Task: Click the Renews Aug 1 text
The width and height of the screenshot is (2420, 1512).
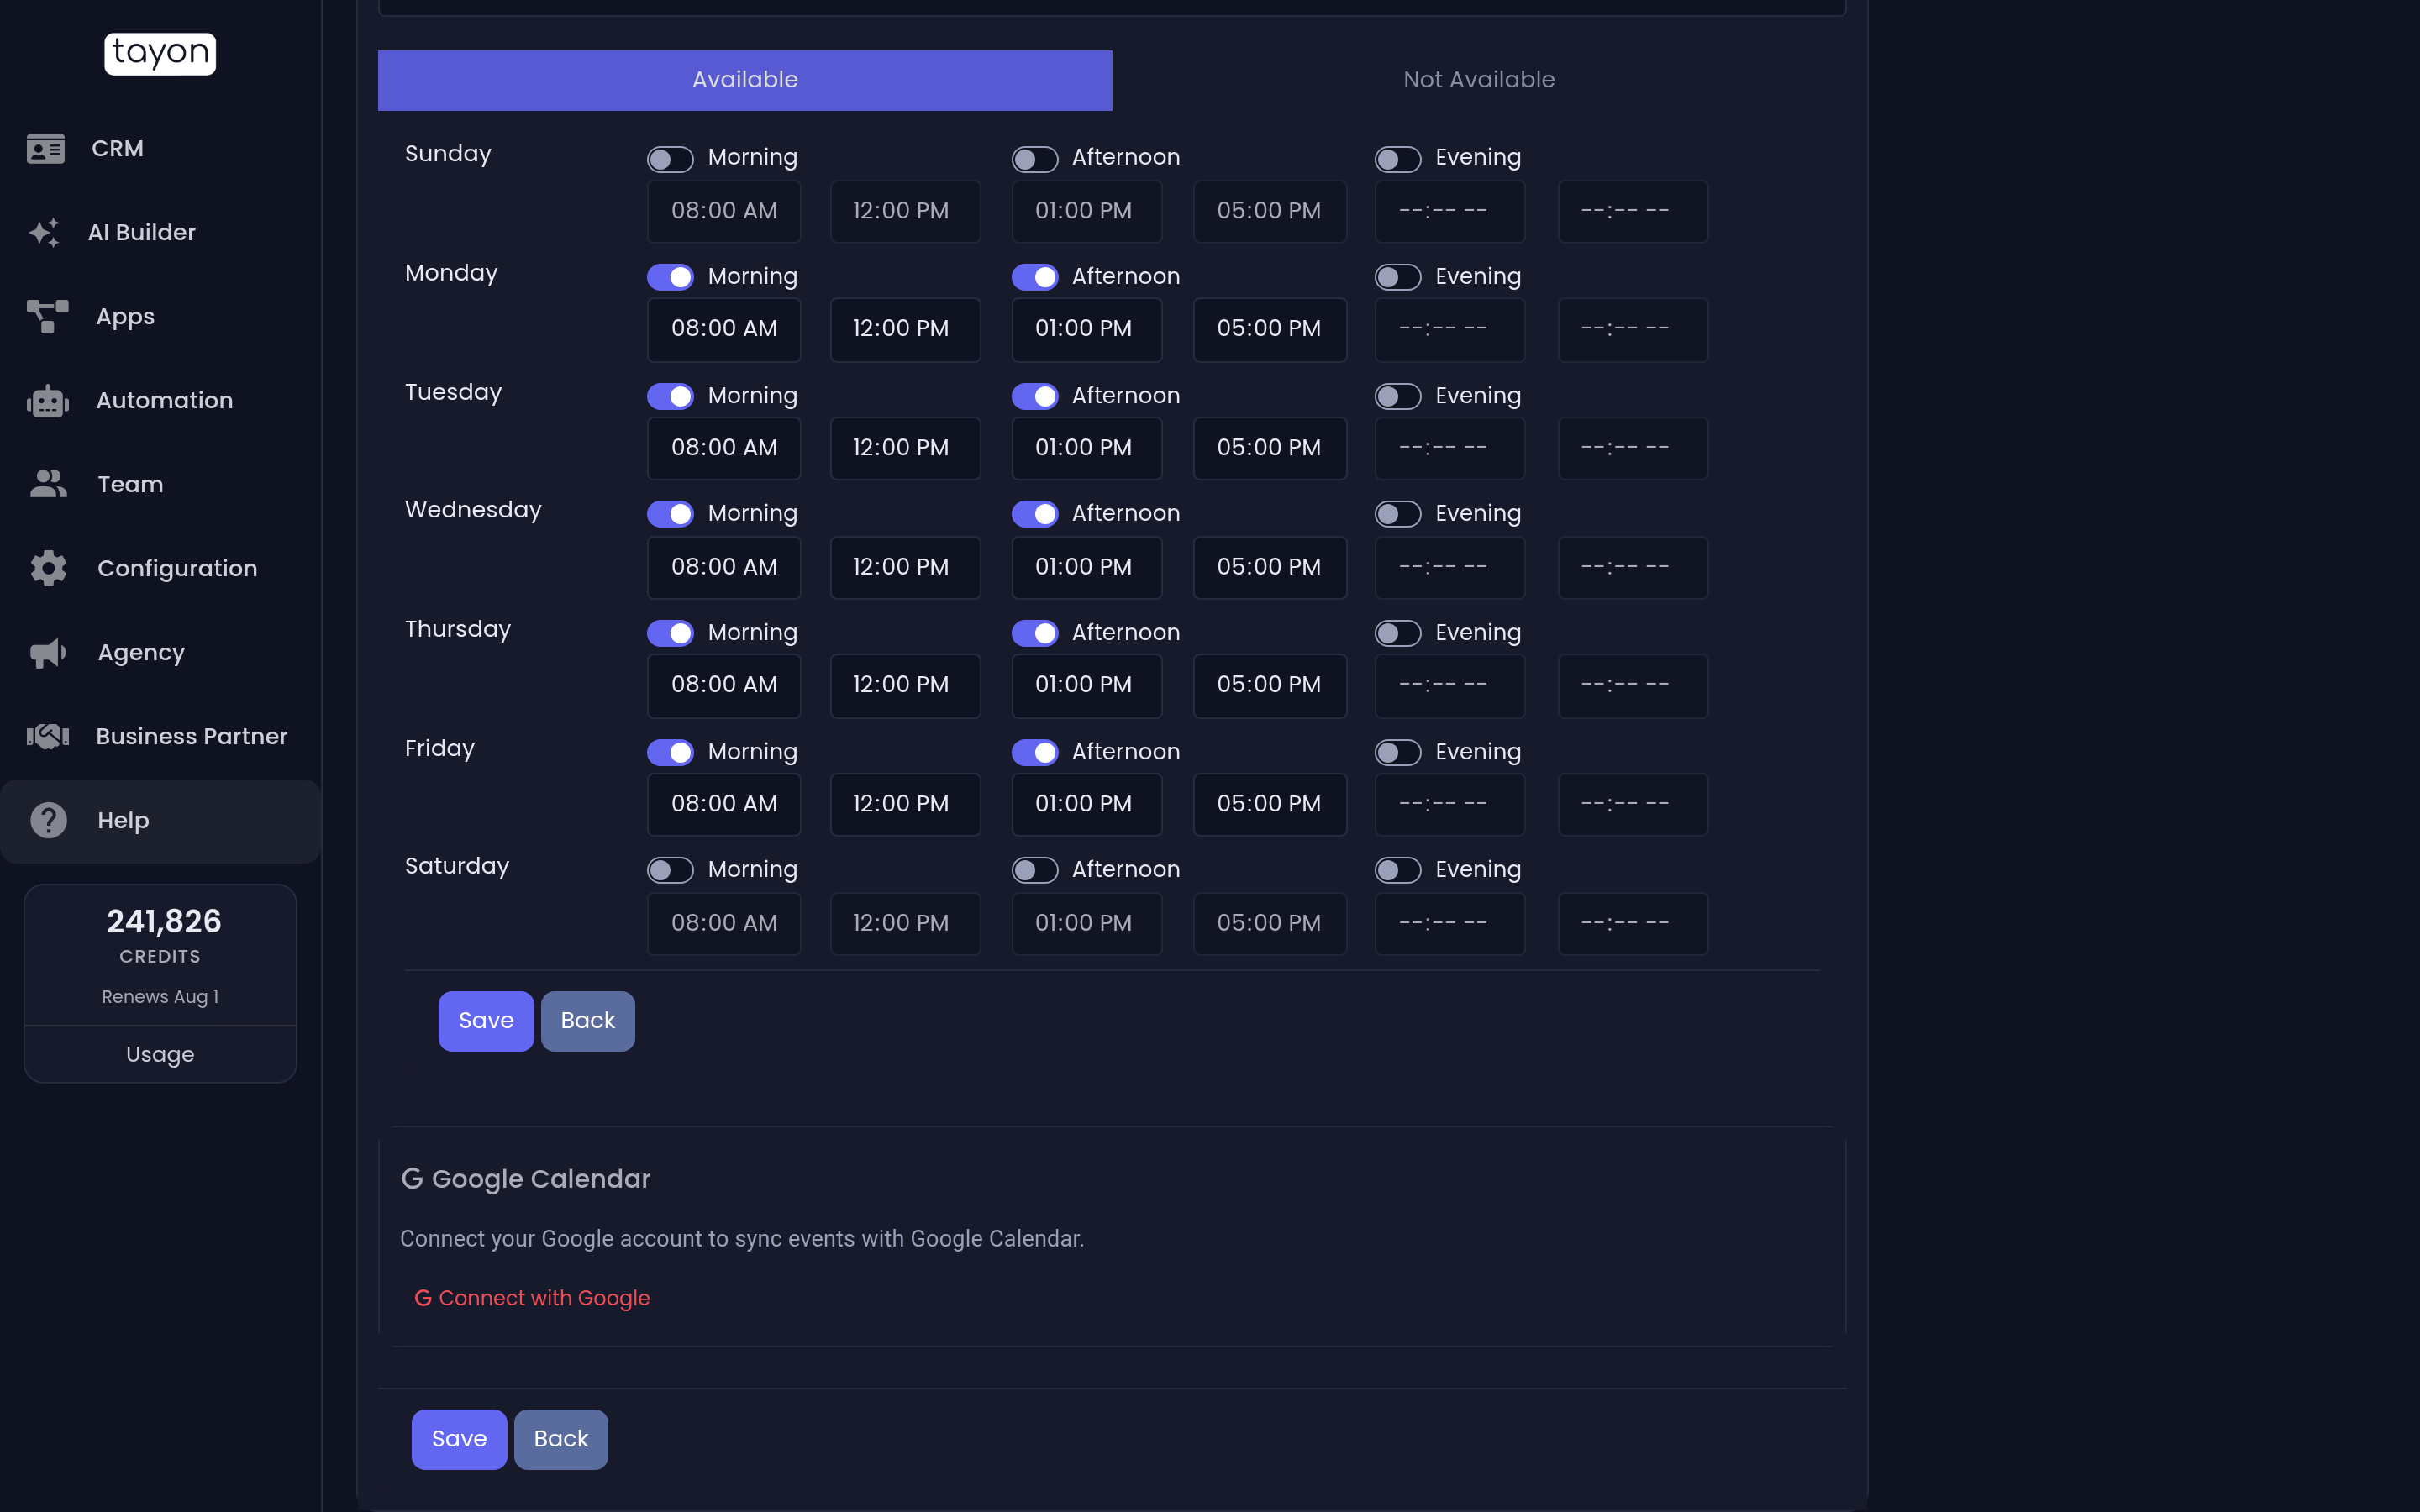Action: tap(160, 997)
